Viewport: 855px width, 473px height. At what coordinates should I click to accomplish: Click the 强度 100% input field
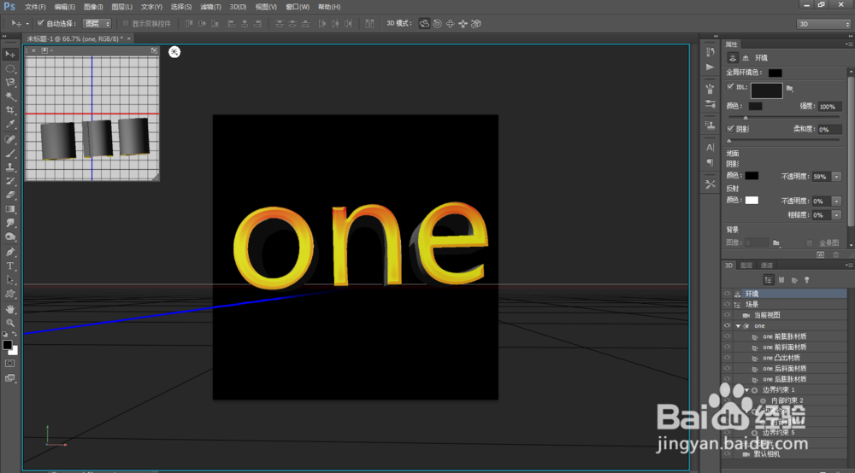(x=828, y=107)
